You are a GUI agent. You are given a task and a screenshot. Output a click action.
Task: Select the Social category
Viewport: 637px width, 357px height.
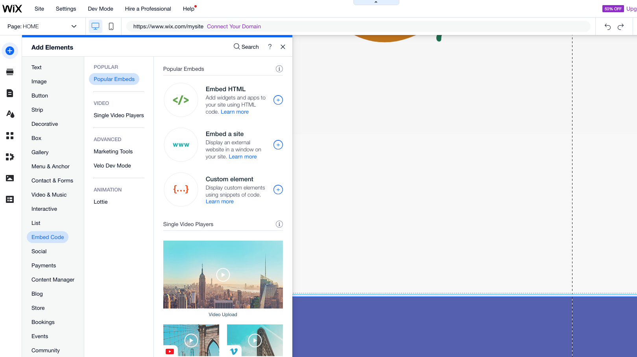pyautogui.click(x=39, y=251)
